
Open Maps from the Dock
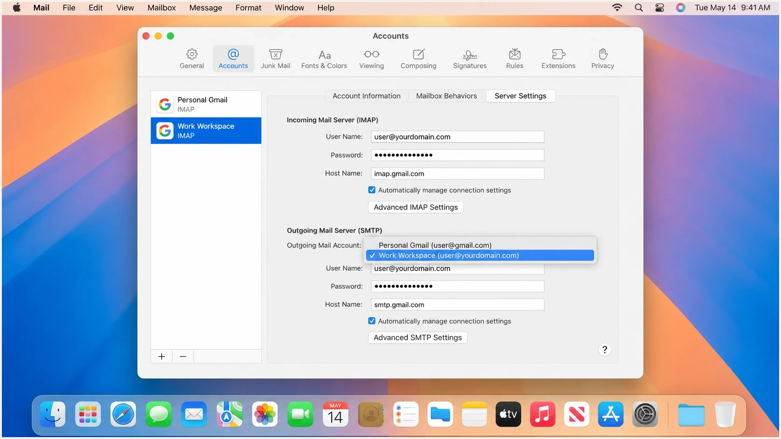(x=229, y=414)
